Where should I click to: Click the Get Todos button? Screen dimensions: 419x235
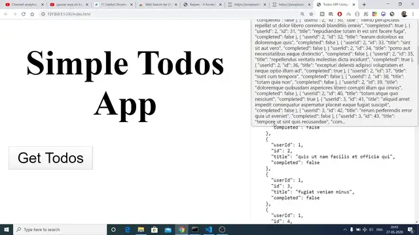51,158
